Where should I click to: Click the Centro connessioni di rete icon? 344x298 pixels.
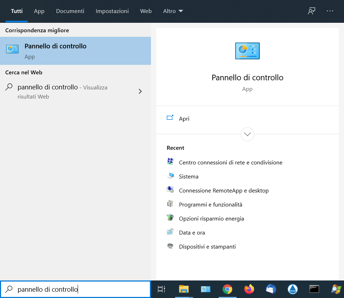(x=170, y=162)
